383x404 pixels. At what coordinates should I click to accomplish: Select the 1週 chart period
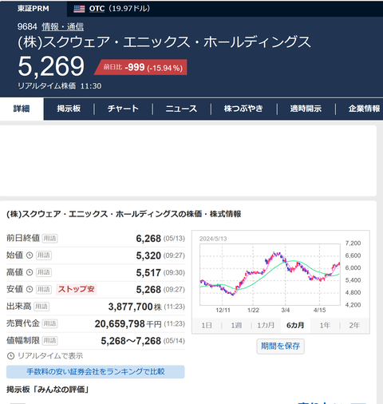(x=236, y=325)
